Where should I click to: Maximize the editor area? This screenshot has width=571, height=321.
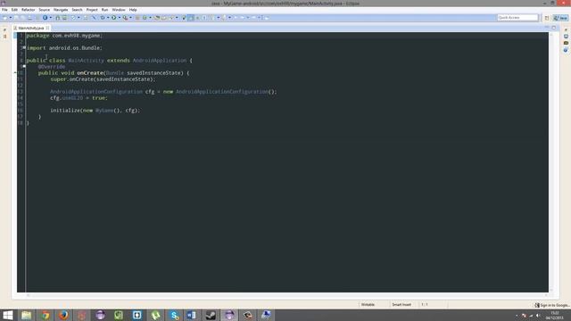tap(553, 28)
